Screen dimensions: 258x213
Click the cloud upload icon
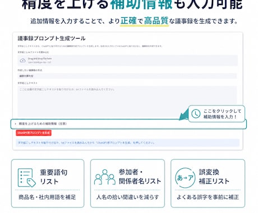click(23, 61)
